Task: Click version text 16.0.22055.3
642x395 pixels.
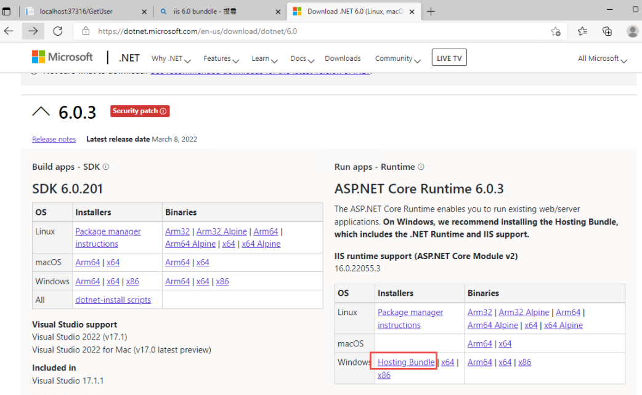Action: [x=357, y=268]
